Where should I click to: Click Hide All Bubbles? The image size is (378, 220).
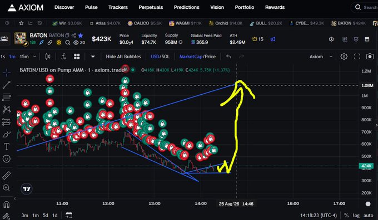click(x=123, y=57)
